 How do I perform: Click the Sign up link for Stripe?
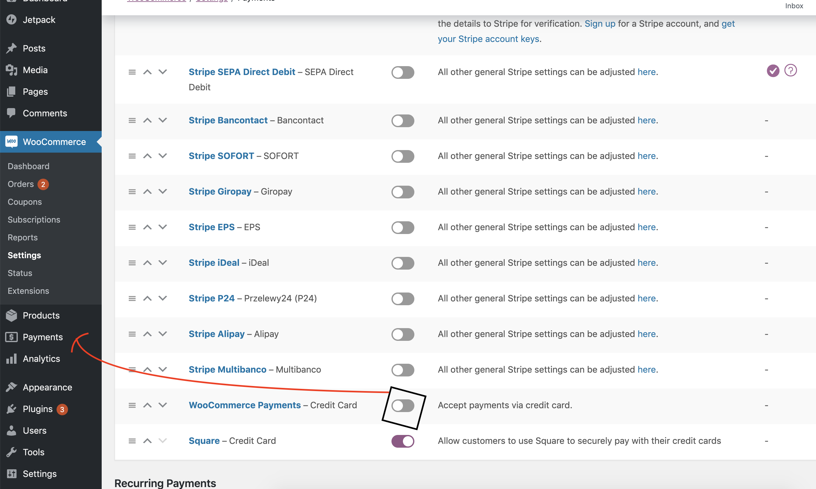600,24
